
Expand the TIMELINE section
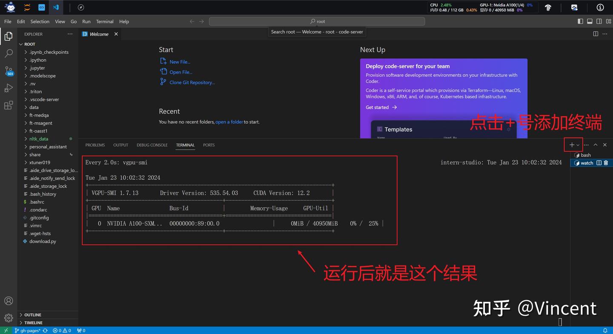[48, 323]
